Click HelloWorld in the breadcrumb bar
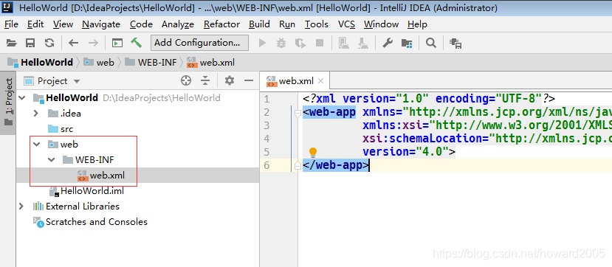The image size is (612, 267). (40, 63)
